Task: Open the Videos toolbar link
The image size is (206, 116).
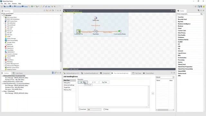Action: (x=25, y=6)
